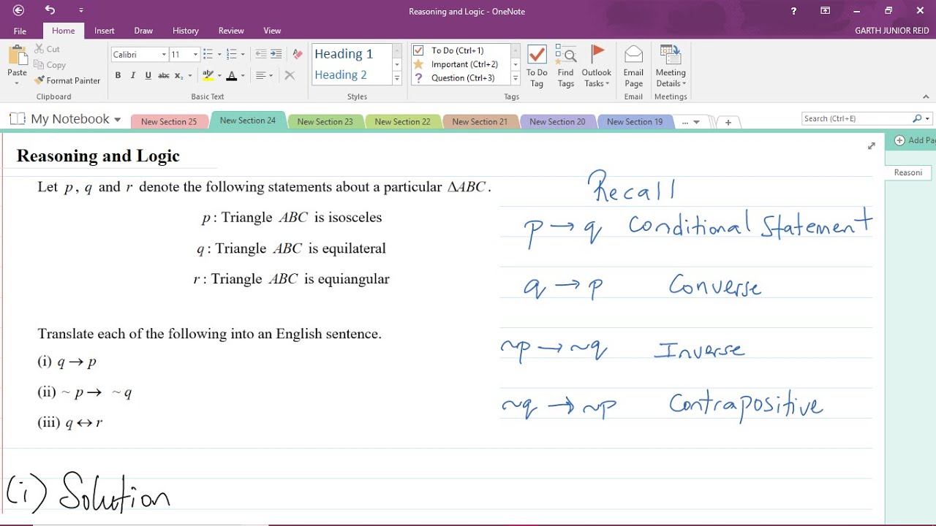Apply bullet list formatting
The height and width of the screenshot is (526, 936).
point(208,54)
